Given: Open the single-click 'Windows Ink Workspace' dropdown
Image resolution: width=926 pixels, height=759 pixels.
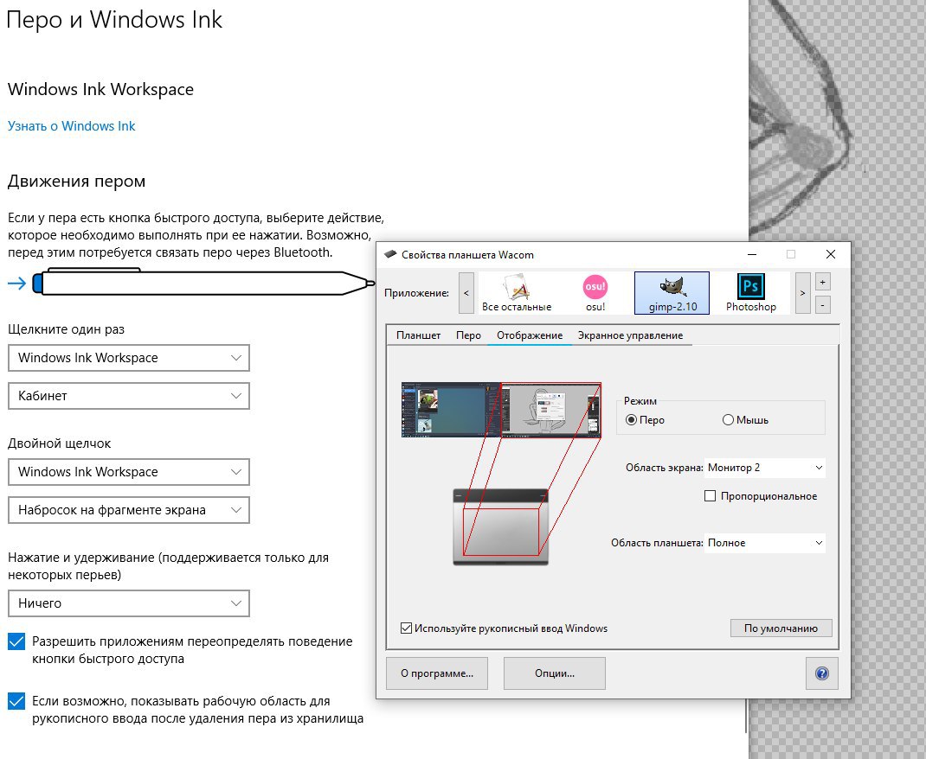Looking at the screenshot, I should [129, 358].
